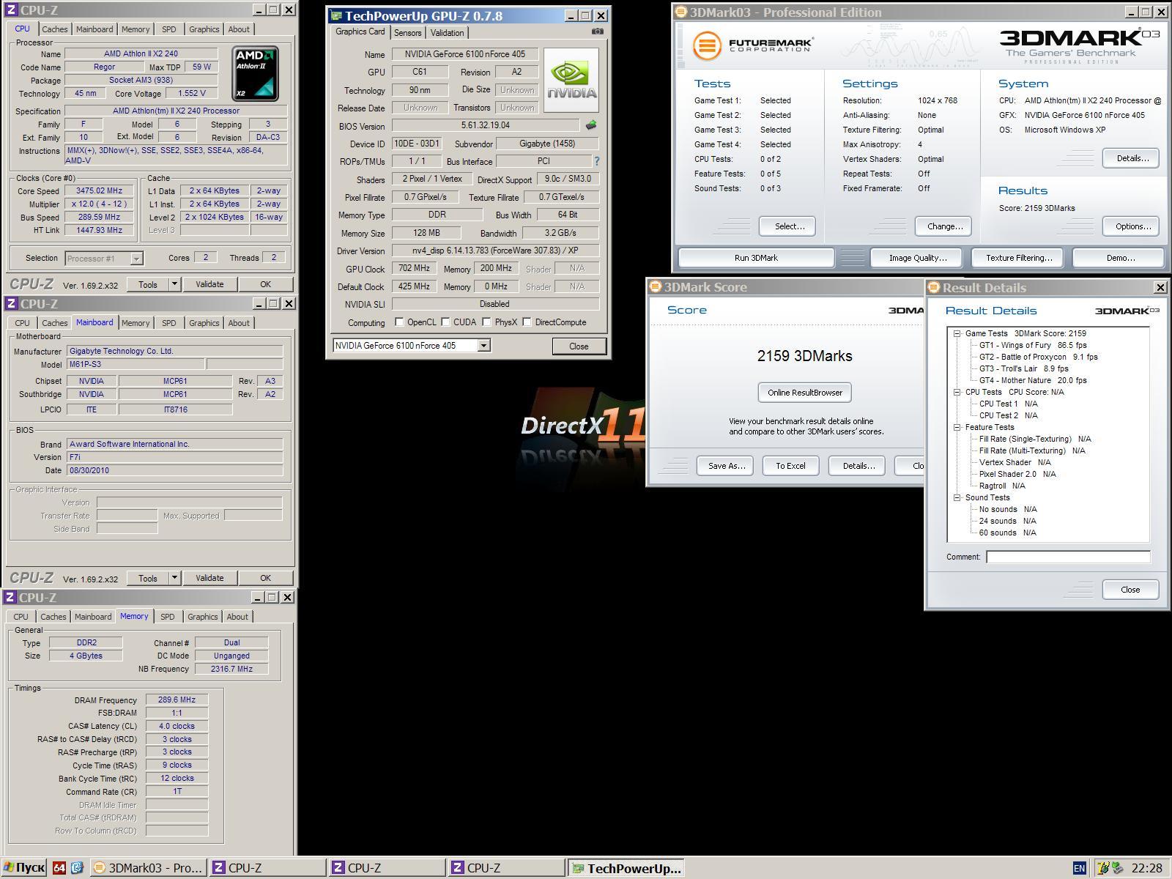Click Save As in 3DMark Score
This screenshot has width=1172, height=879.
[726, 466]
